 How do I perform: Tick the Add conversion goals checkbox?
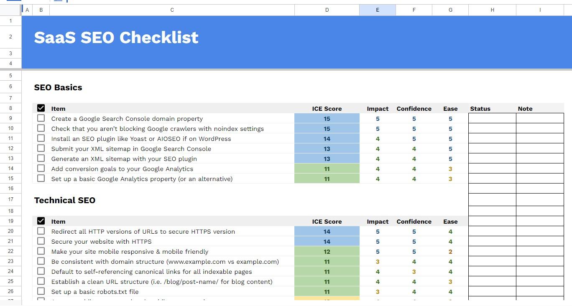(41, 168)
